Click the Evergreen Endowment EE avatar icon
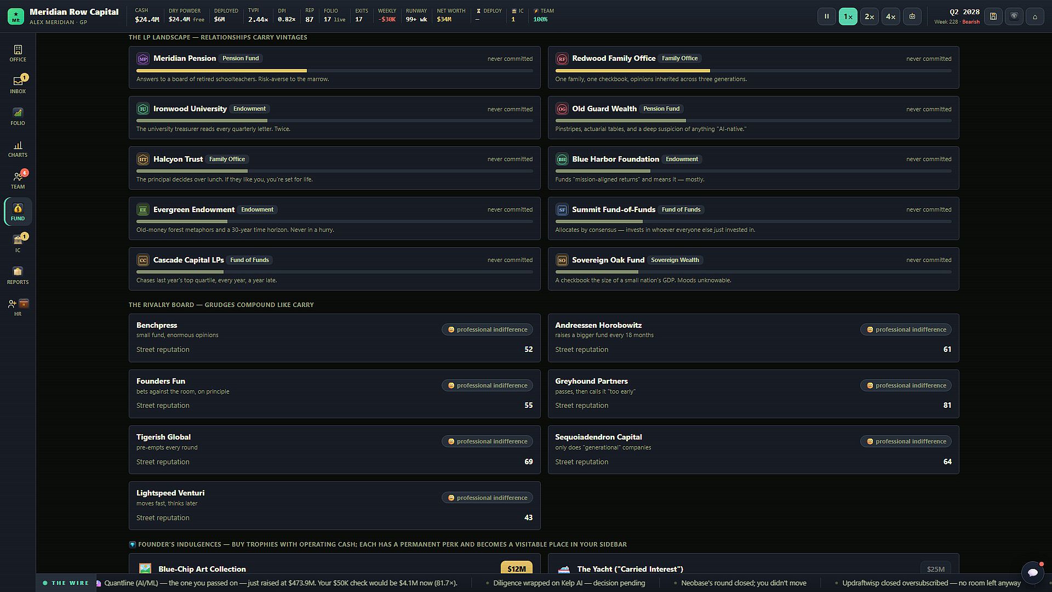1052x592 pixels. [143, 210]
